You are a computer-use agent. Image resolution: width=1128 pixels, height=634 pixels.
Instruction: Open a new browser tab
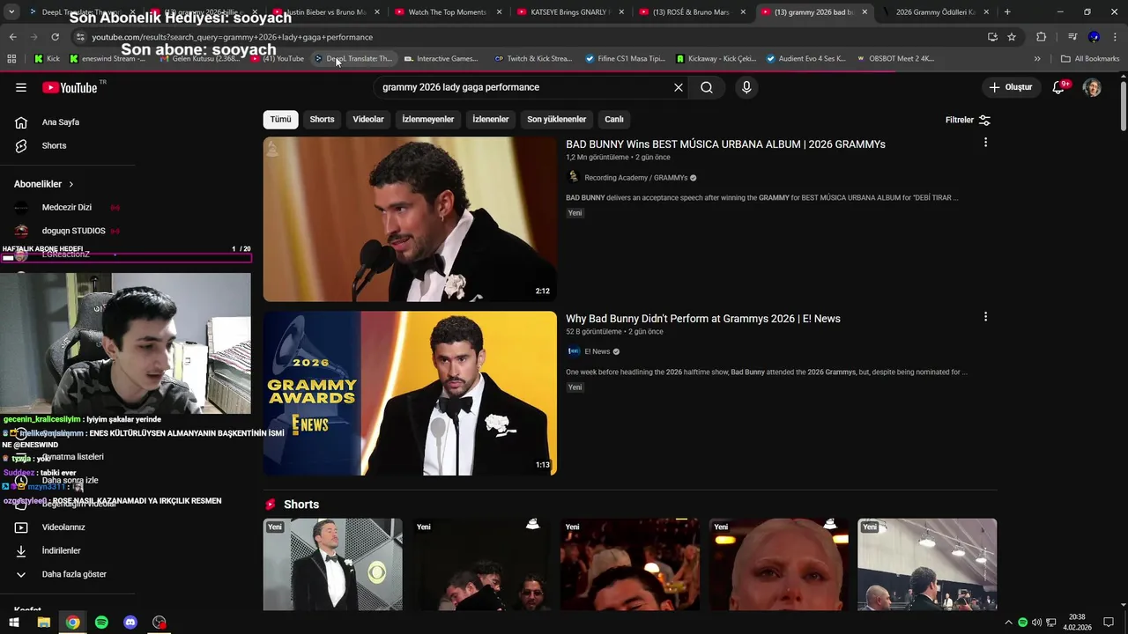(x=1007, y=12)
